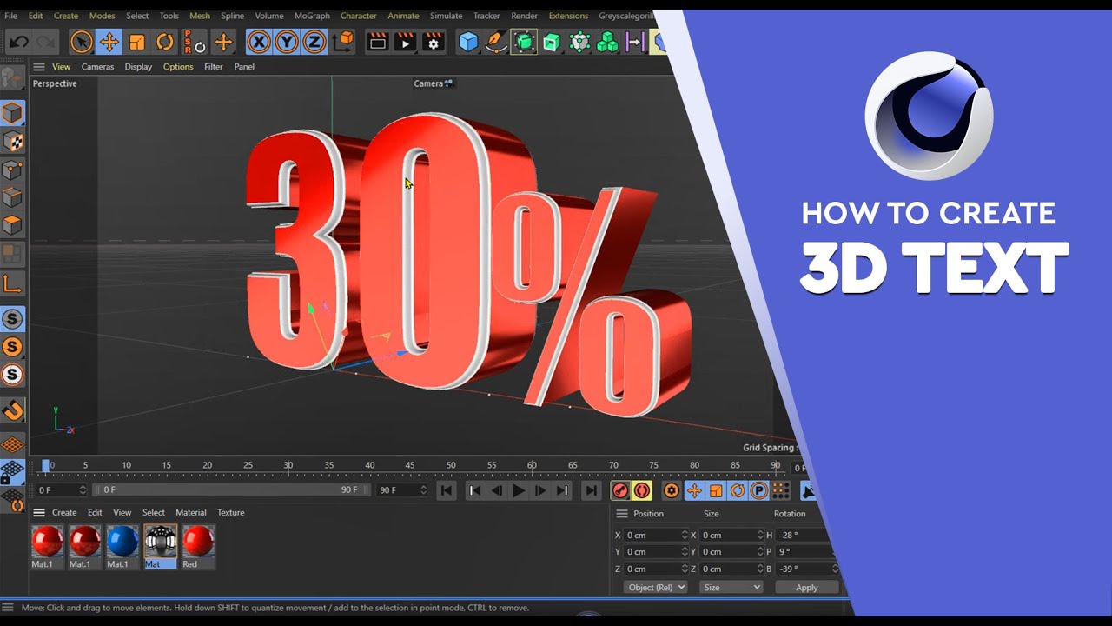Switch to Model mode in left sidebar
Viewport: 1112px width, 626px height.
coord(12,113)
